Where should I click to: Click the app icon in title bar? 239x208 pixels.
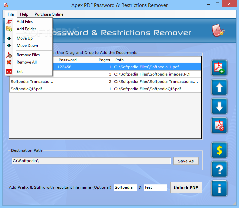coord(6,5)
